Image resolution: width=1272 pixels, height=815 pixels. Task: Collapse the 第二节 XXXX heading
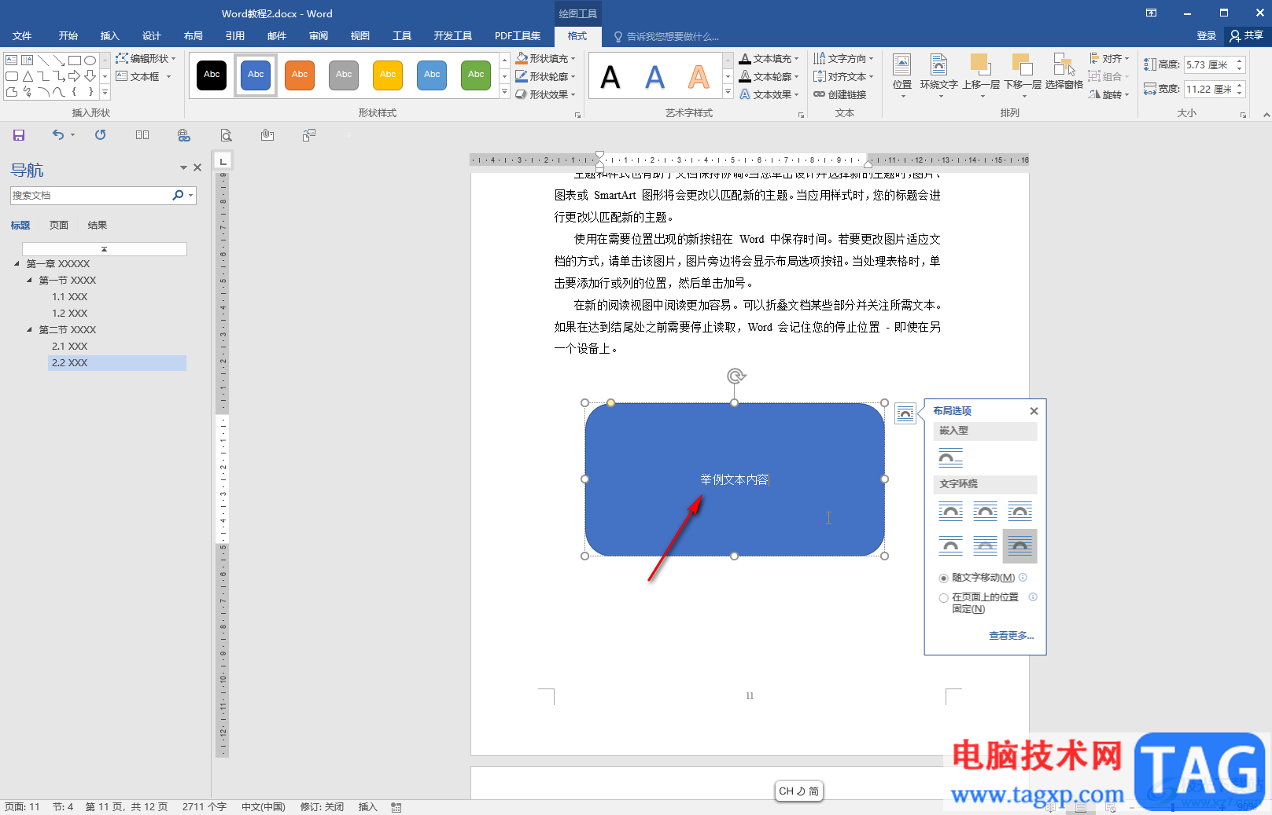pyautogui.click(x=30, y=330)
